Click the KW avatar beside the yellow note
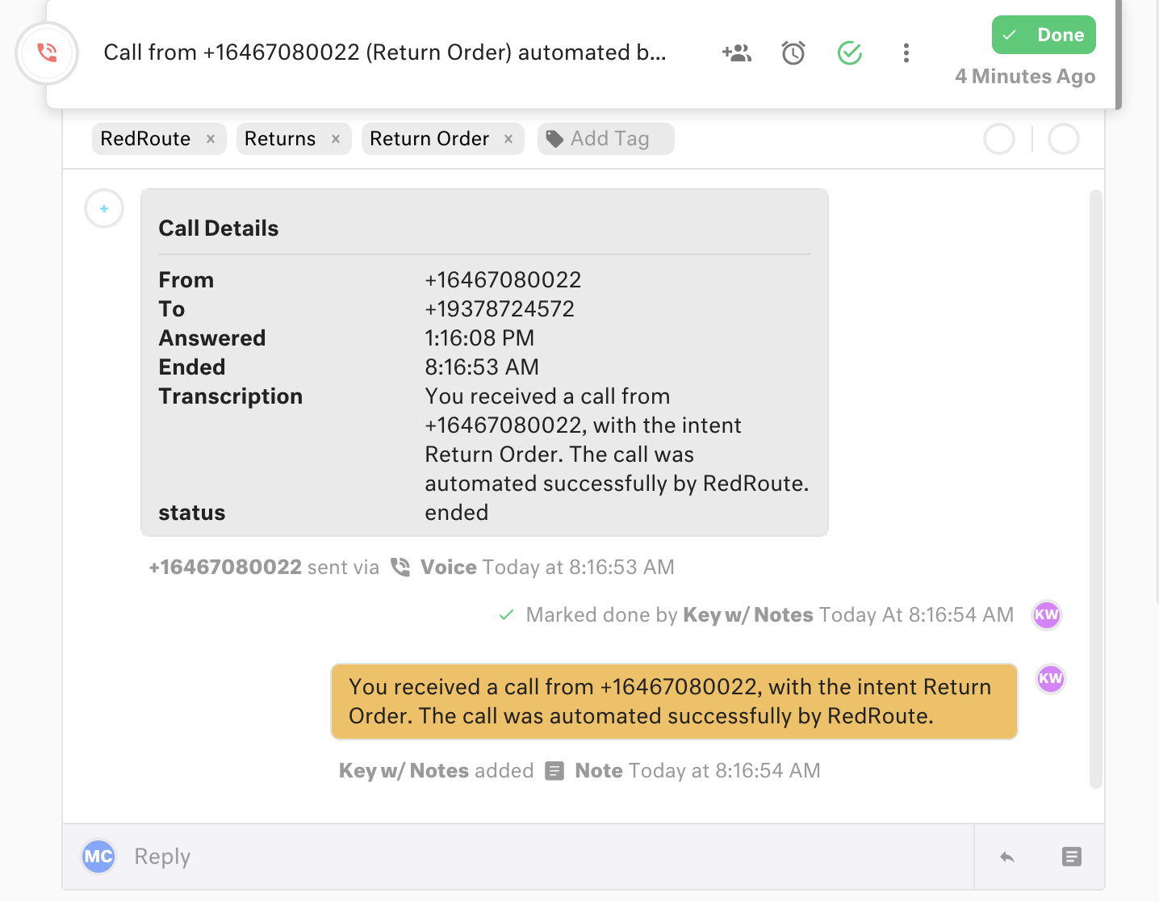The image size is (1159, 901). [x=1050, y=678]
